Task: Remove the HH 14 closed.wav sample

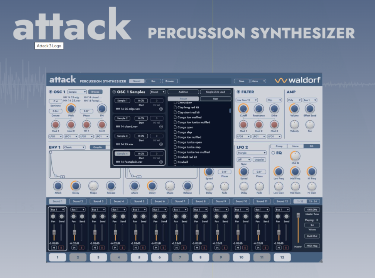Action: (x=161, y=127)
